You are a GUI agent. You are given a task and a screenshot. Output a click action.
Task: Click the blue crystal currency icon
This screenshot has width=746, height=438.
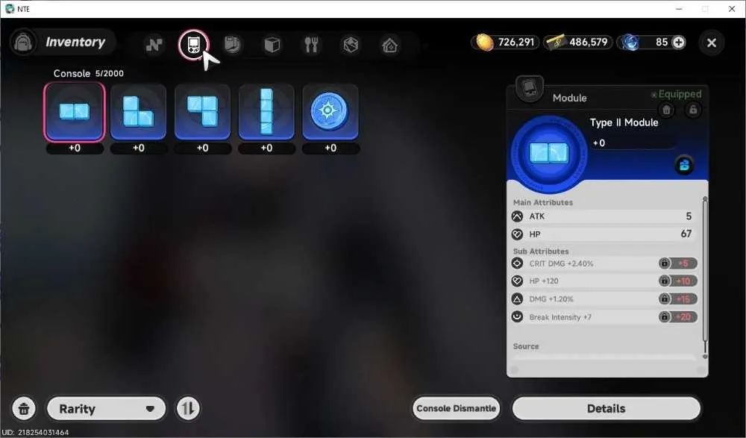630,43
